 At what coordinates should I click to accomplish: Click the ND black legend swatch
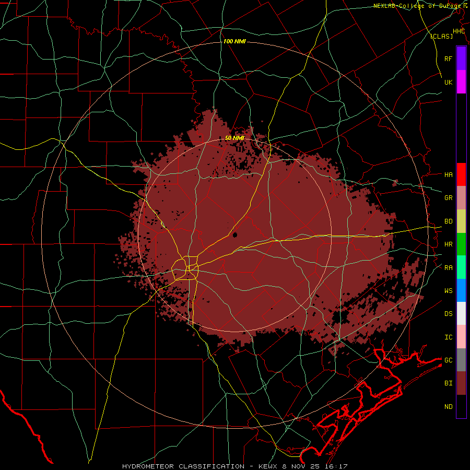pos(461,406)
